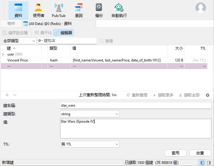Toggle the 編輯器 (Editor) panel button

click(x=63, y=33)
